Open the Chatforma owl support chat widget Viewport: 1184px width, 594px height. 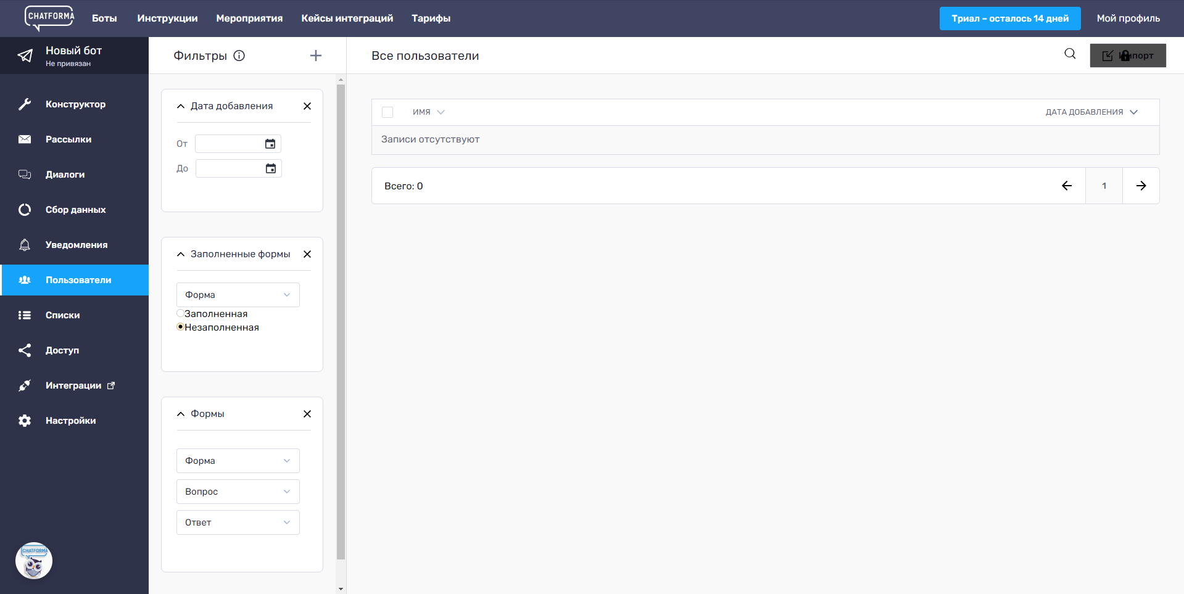(x=34, y=561)
